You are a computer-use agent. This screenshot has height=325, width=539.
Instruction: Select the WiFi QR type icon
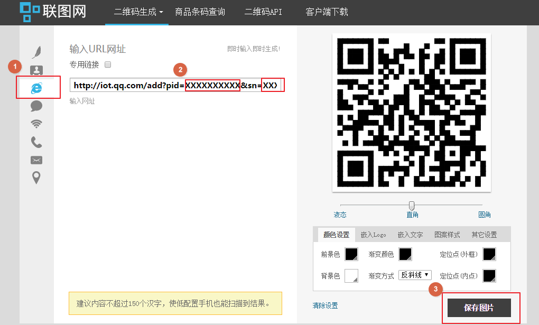point(36,124)
